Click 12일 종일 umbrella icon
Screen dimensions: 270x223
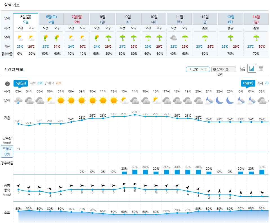205,38
